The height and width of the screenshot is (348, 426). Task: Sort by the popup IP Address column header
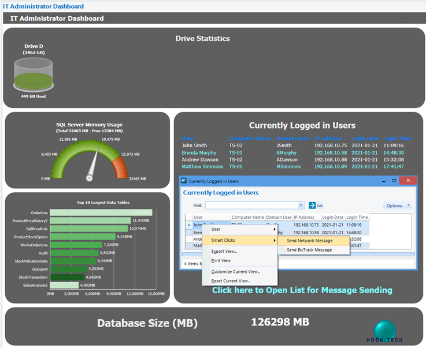pos(307,217)
